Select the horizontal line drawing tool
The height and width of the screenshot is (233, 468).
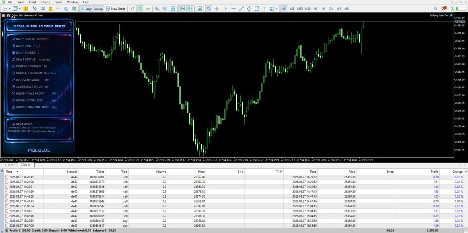click(x=233, y=9)
